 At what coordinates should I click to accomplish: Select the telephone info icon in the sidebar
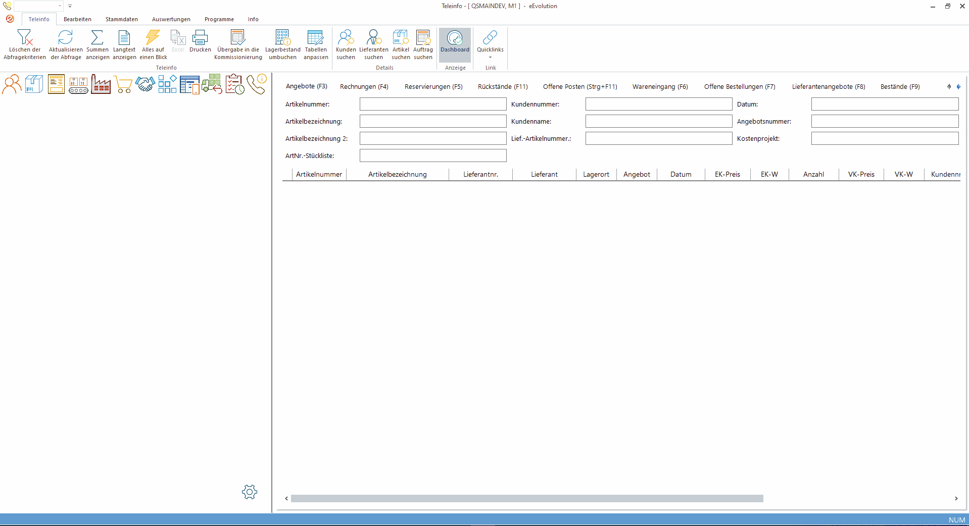(x=258, y=84)
